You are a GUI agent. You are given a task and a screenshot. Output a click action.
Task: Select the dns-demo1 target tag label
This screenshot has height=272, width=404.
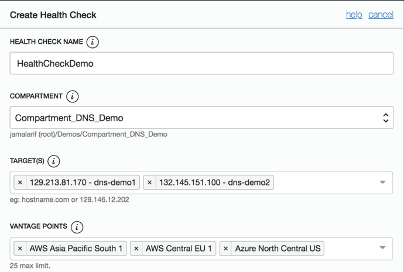pos(83,183)
